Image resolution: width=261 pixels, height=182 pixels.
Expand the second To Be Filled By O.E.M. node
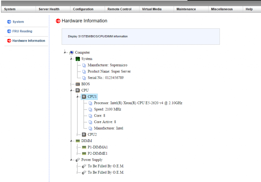[x=77, y=173]
